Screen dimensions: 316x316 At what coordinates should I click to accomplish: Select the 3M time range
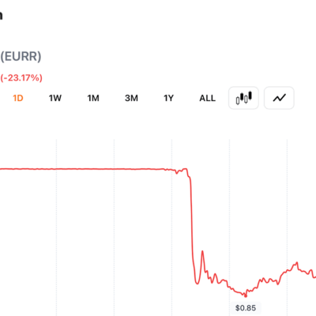(x=131, y=98)
